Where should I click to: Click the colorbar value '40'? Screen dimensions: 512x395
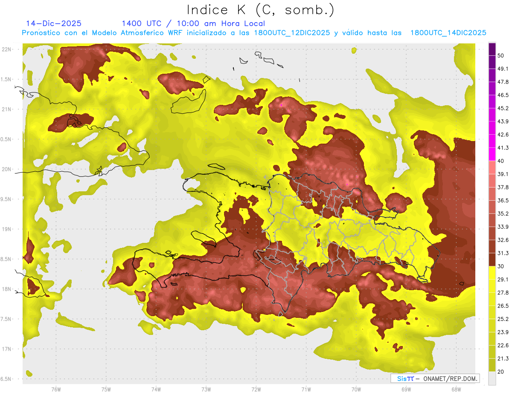tap(501, 161)
